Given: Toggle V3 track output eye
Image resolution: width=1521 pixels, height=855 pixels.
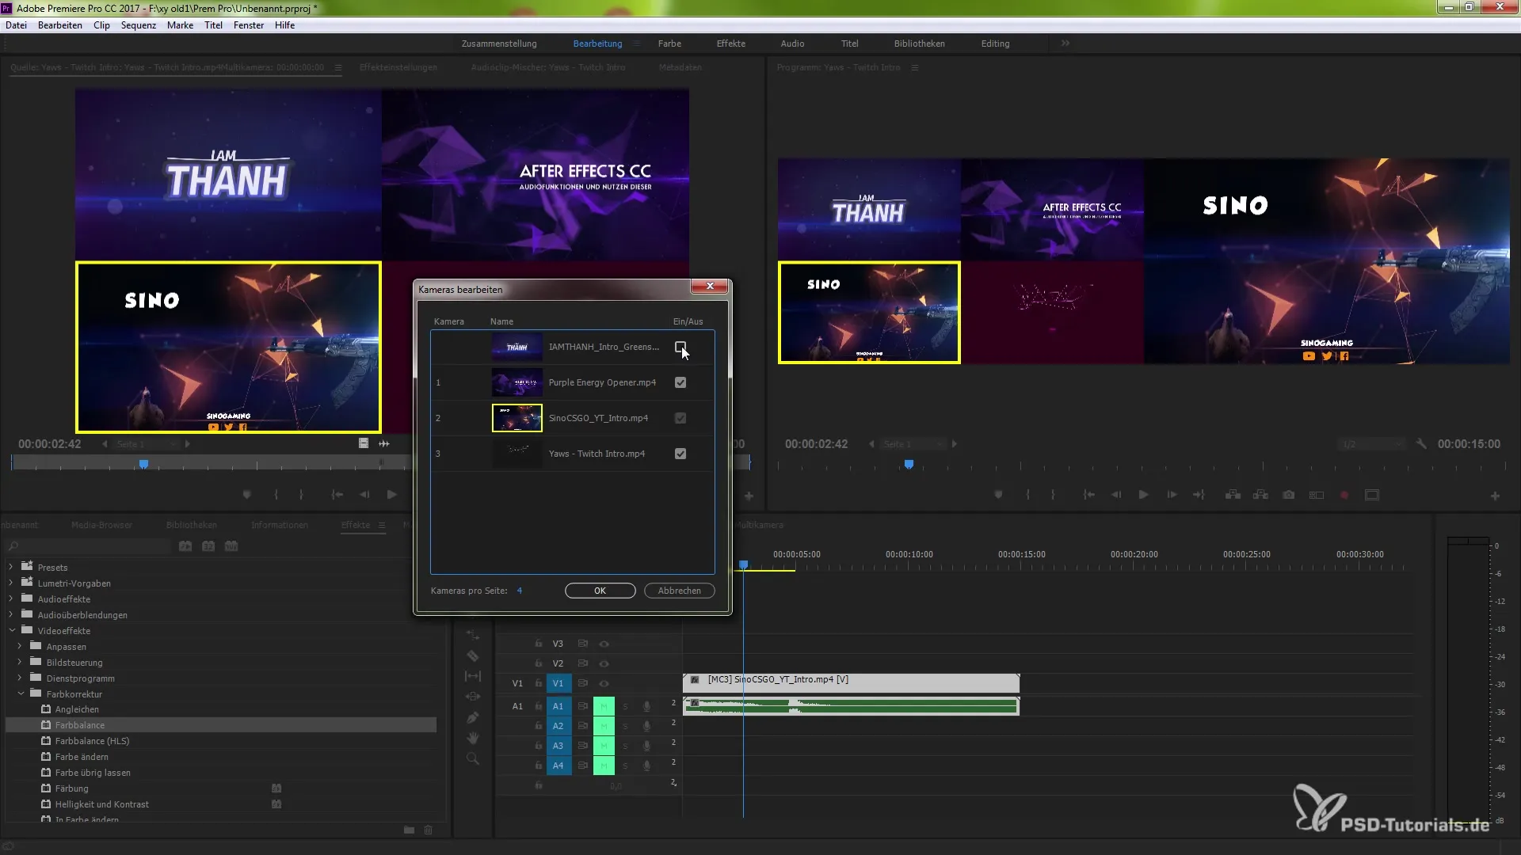Looking at the screenshot, I should pyautogui.click(x=604, y=644).
